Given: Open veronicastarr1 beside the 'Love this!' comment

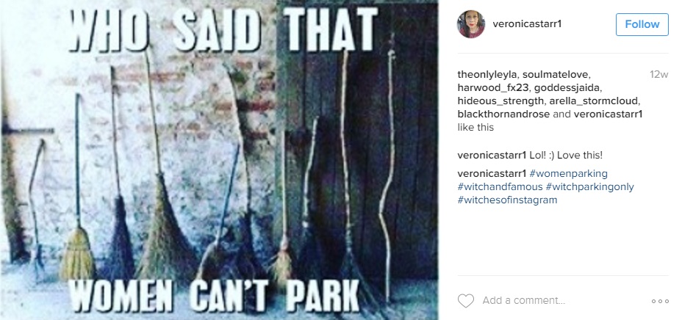Looking at the screenshot, I should (x=492, y=156).
